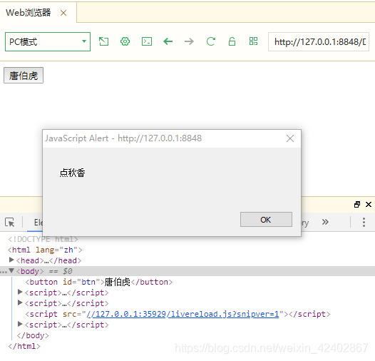Toggle the developer console icon
375x361 pixels.
click(147, 41)
